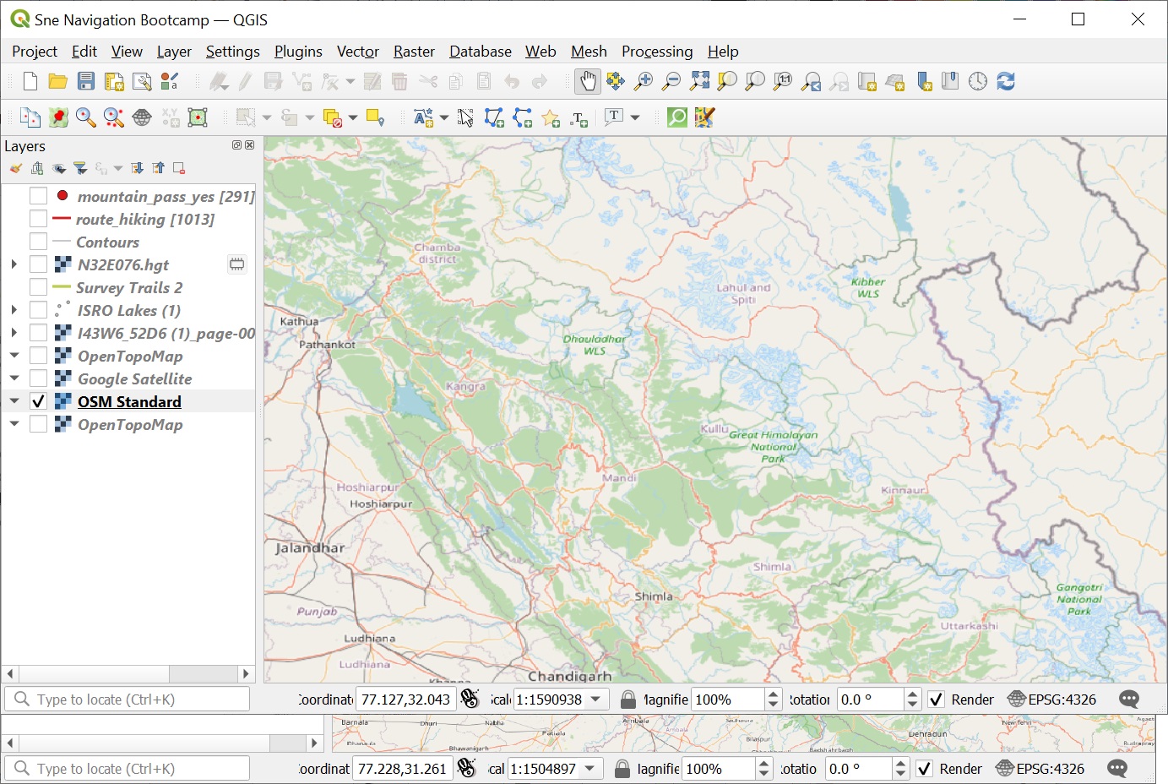Click Zoom Full extent icon
Viewport: 1168px width, 784px height.
[x=699, y=81]
